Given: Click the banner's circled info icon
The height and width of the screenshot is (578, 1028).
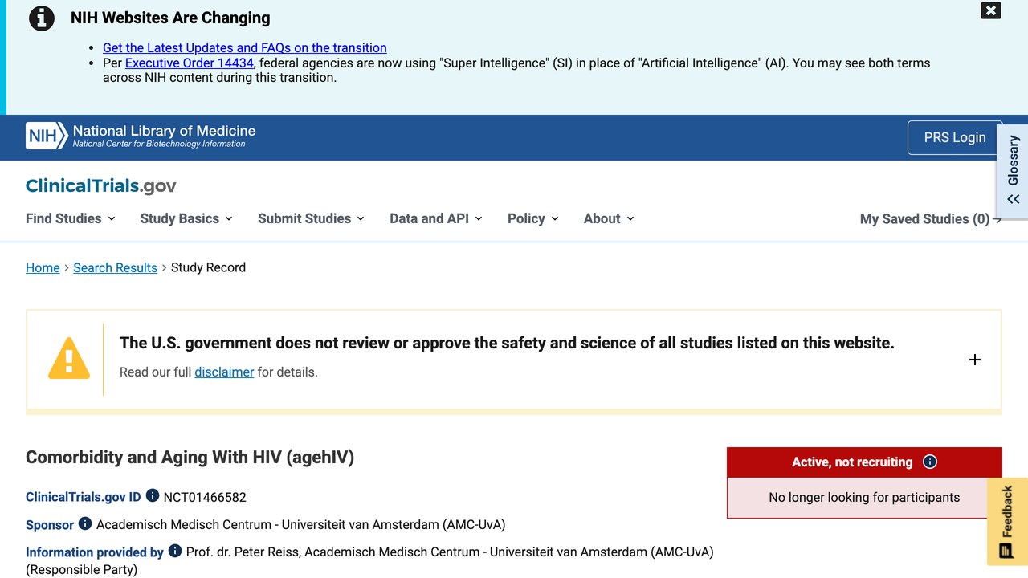Looking at the screenshot, I should [42, 18].
